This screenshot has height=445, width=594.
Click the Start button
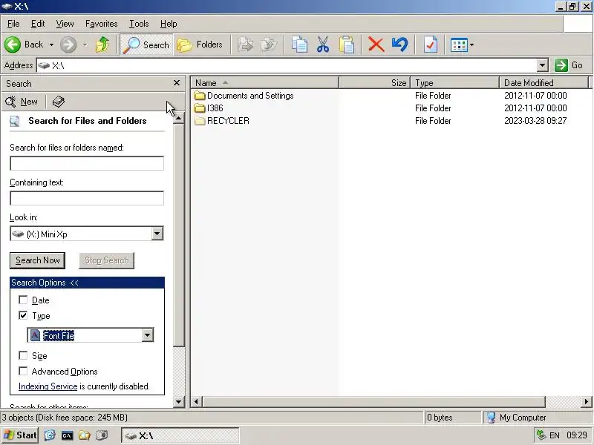coord(20,435)
